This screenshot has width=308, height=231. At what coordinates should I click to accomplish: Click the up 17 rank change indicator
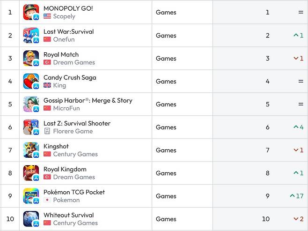pos(297,196)
